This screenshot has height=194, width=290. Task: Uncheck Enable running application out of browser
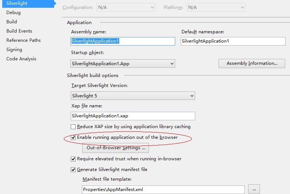pyautogui.click(x=73, y=137)
